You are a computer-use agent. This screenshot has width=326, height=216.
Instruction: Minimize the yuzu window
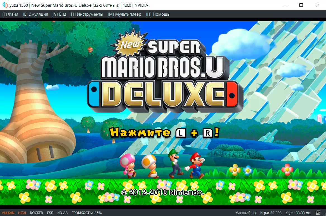pos(285,5)
